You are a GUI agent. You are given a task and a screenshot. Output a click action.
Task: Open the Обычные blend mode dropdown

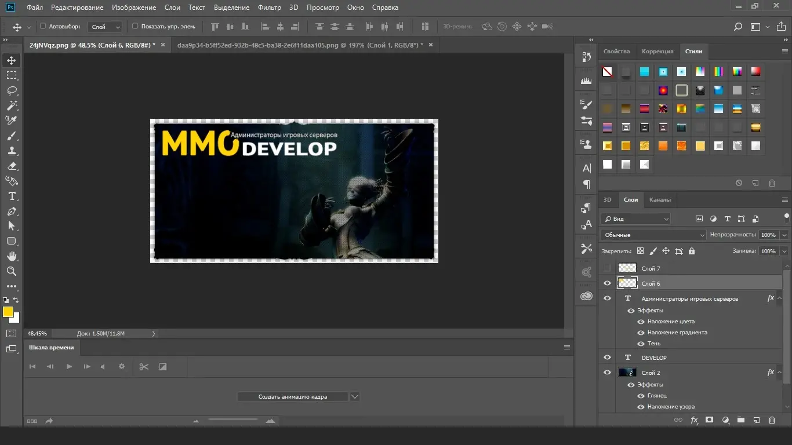[x=653, y=235]
